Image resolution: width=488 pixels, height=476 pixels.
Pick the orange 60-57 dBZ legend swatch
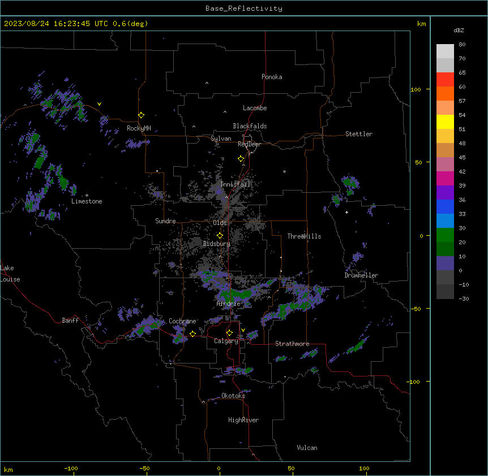[445, 94]
